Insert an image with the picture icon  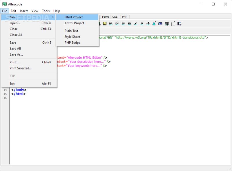point(105,24)
